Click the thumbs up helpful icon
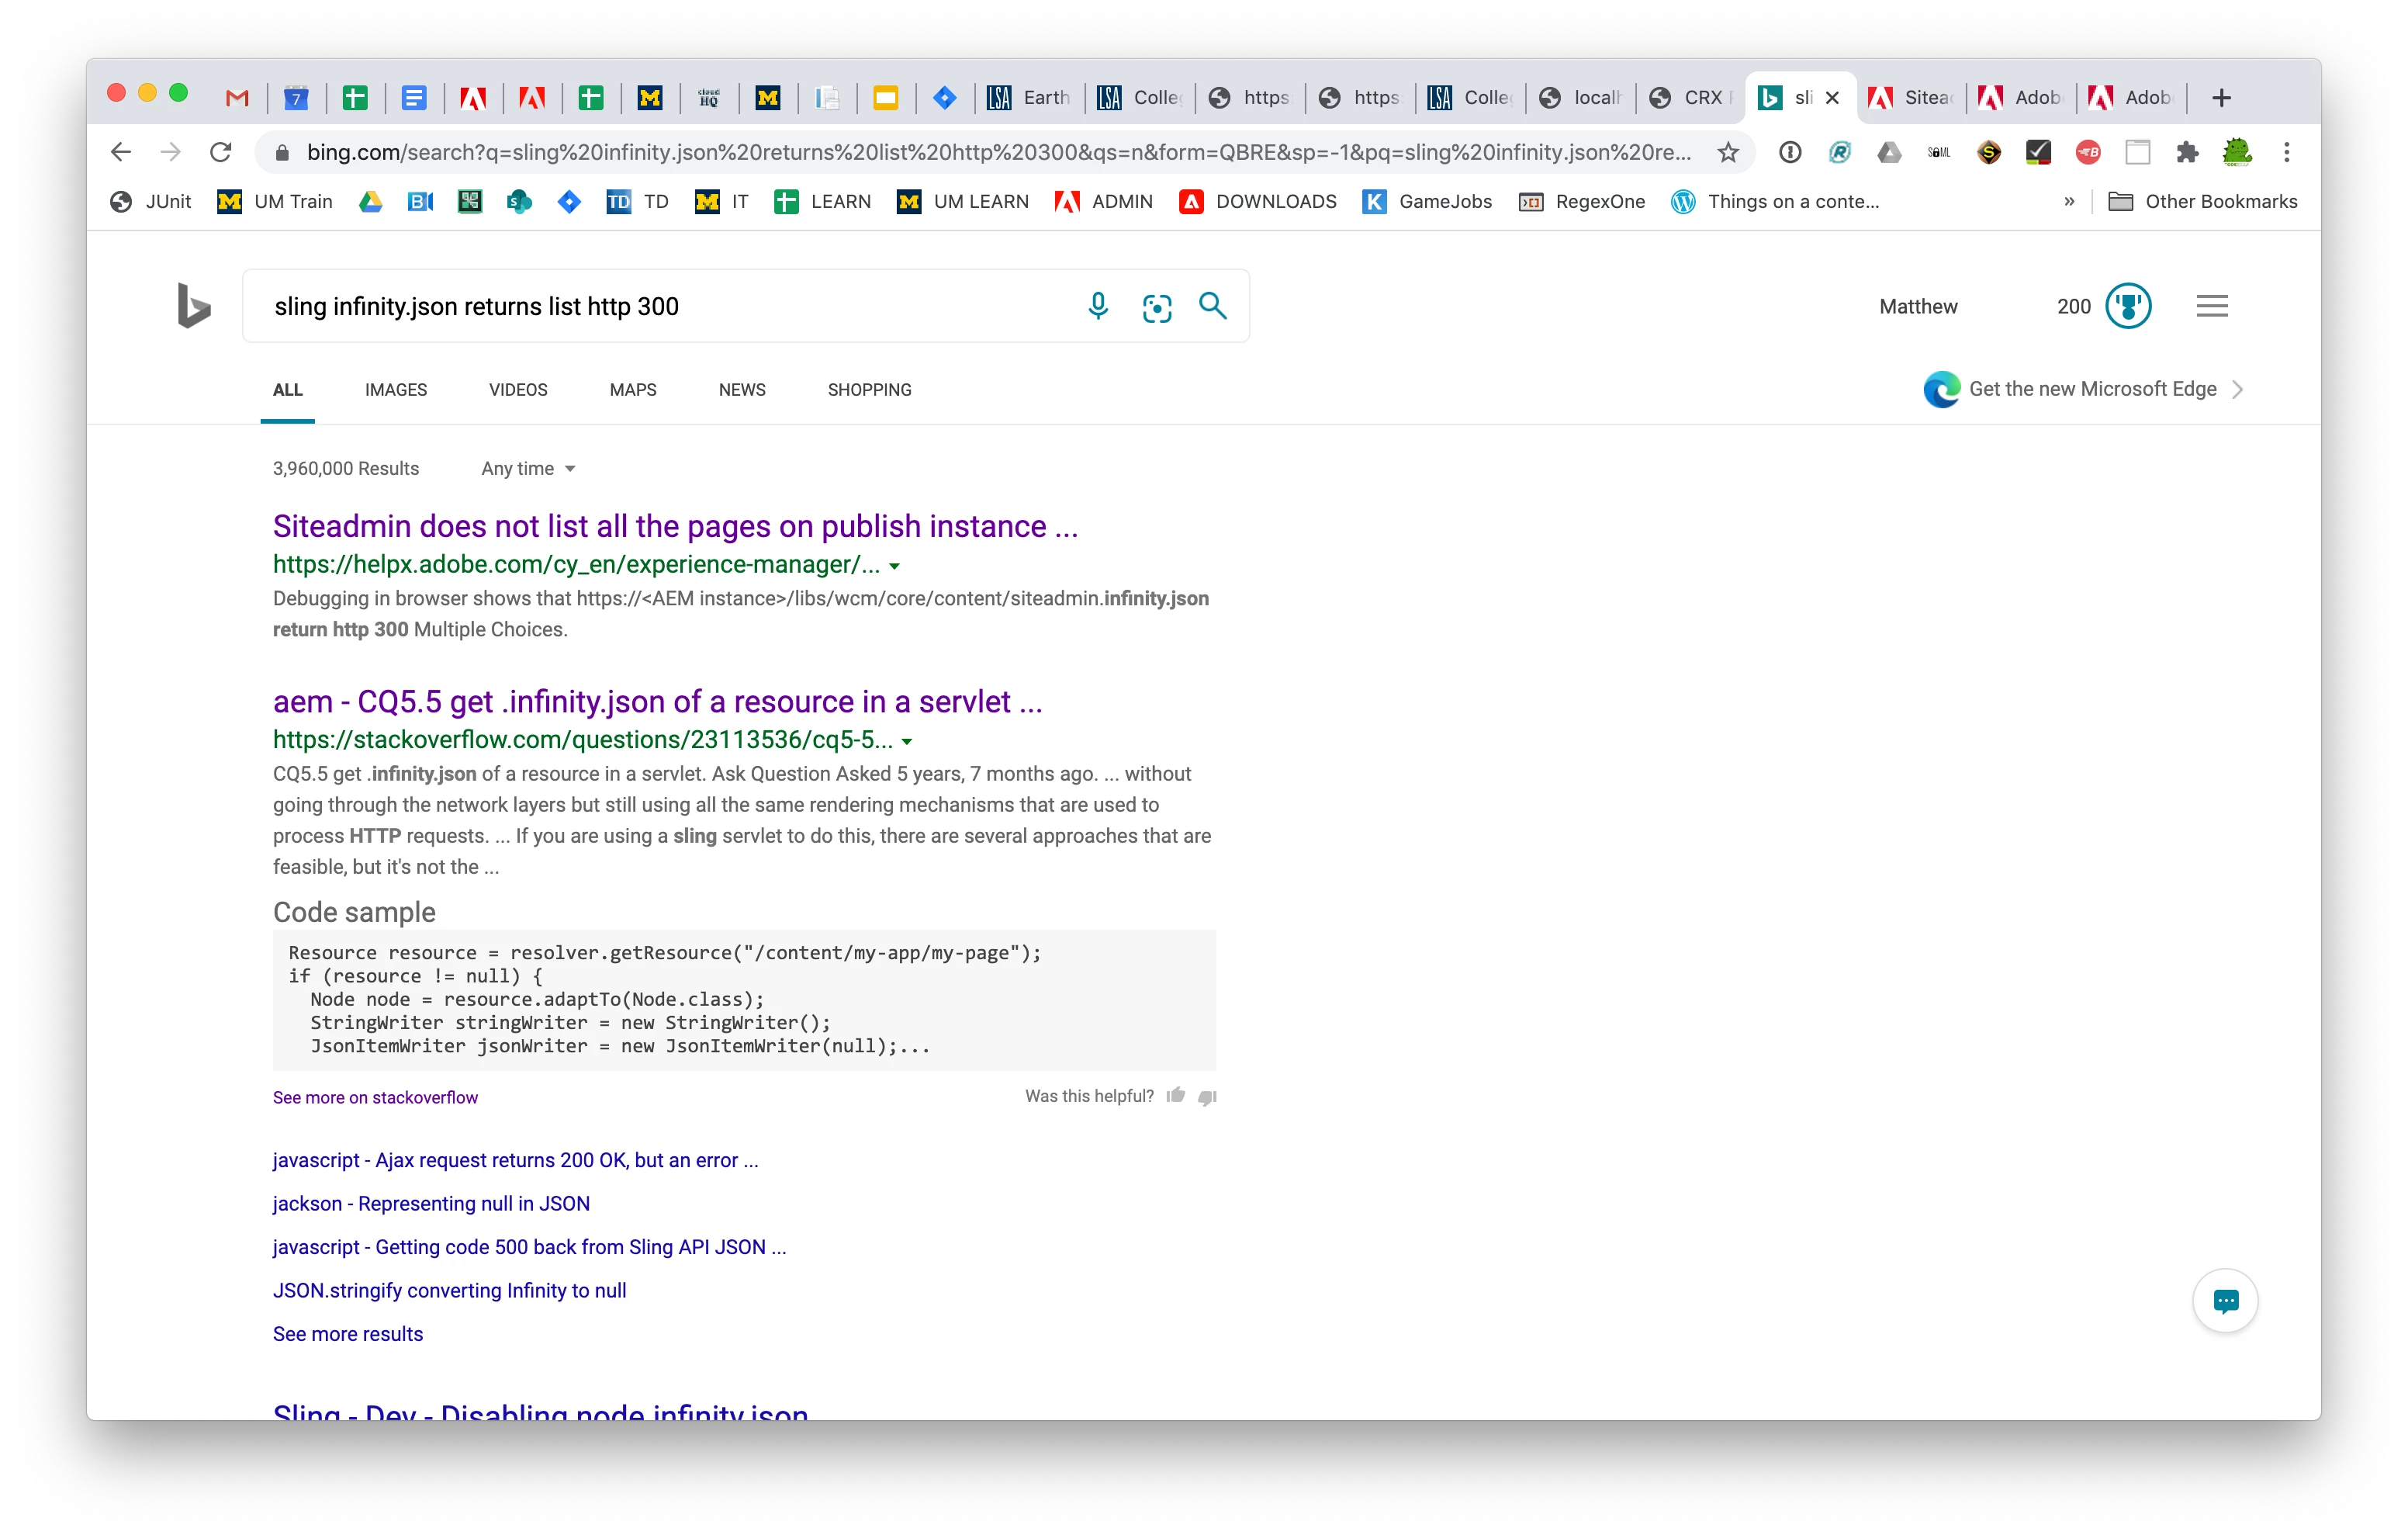The image size is (2408, 1535). point(1176,1096)
